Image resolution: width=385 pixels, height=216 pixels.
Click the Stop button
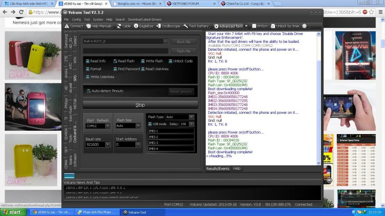pyautogui.click(x=140, y=105)
